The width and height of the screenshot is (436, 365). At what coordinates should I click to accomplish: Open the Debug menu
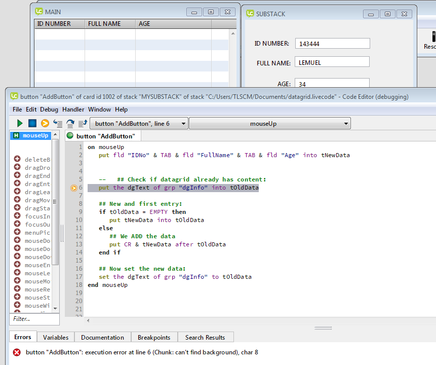pyautogui.click(x=49, y=109)
